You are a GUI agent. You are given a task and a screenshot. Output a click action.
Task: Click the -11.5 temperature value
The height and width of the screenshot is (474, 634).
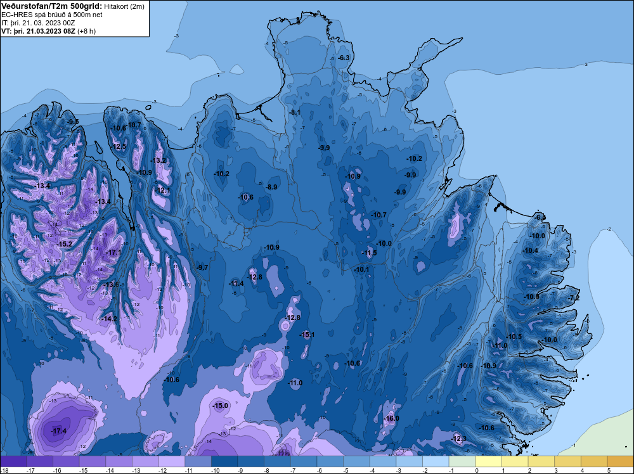click(369, 253)
